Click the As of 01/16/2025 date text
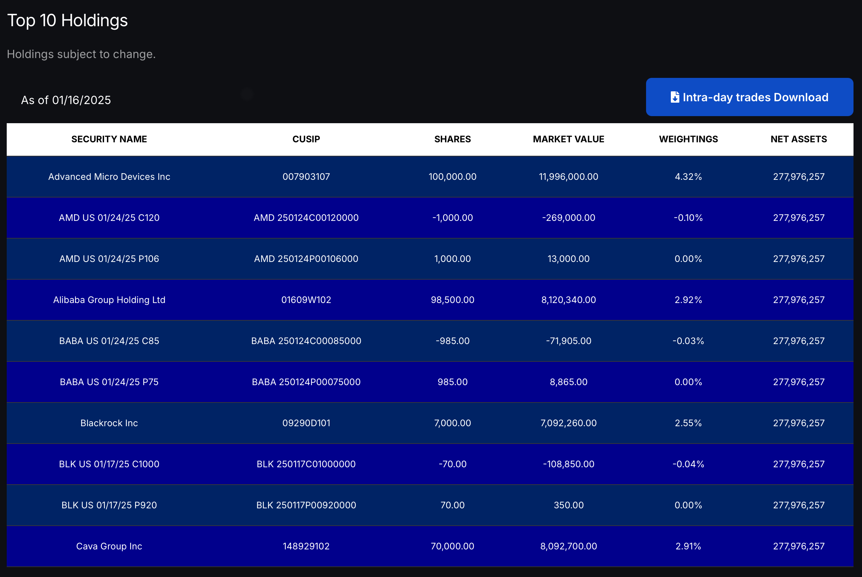This screenshot has width=862, height=577. (x=66, y=100)
